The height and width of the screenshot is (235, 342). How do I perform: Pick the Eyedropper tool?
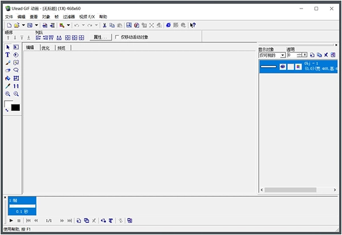click(x=8, y=86)
